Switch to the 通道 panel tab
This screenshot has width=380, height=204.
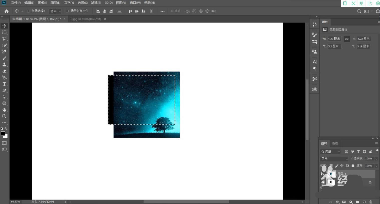click(x=335, y=143)
